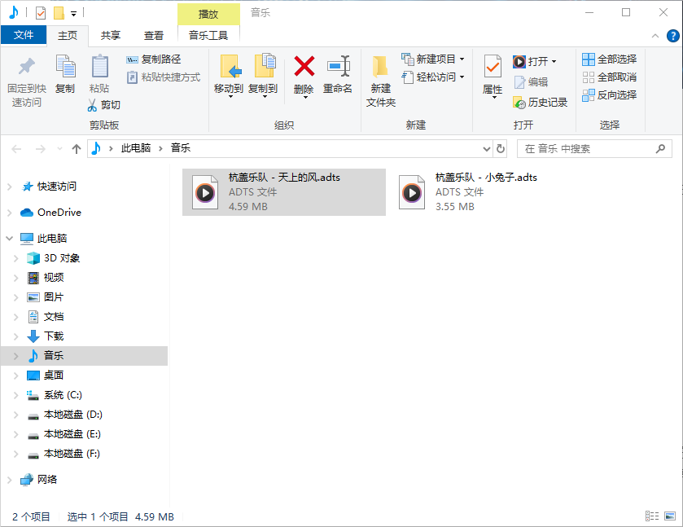Collapse the ribbon with the chevron arrow
Viewport: 683px width, 527px height.
coord(655,35)
